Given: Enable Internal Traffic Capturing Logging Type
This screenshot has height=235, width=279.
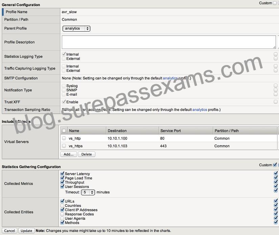Looking at the screenshot, I should click(x=64, y=66).
